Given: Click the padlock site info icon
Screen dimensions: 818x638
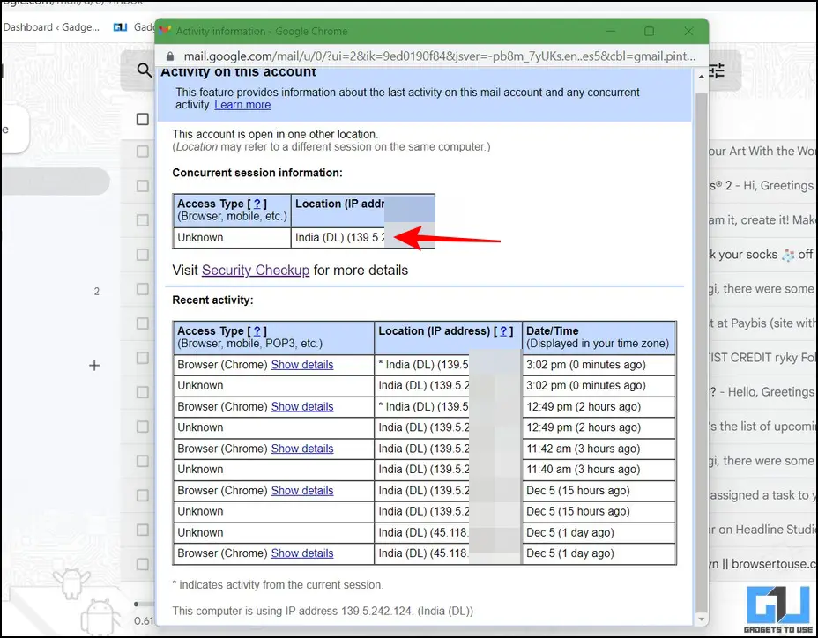Looking at the screenshot, I should [169, 56].
